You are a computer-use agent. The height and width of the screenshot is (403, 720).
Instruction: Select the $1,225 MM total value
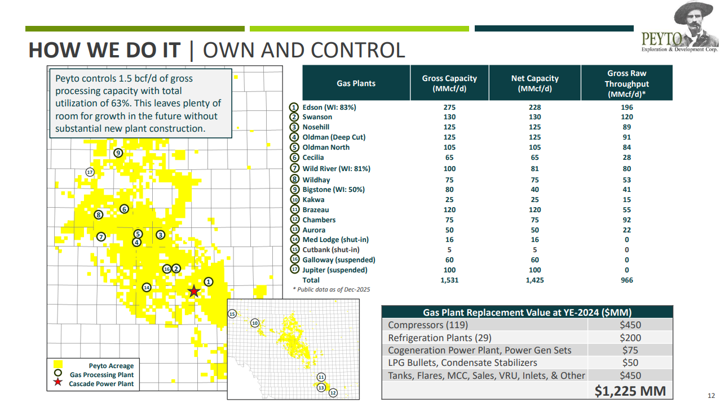click(630, 391)
